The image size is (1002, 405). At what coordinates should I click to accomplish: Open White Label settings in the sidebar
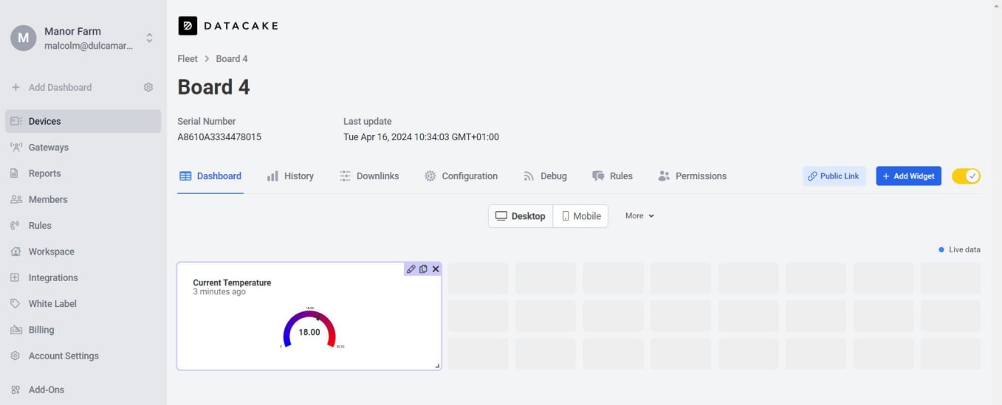[x=52, y=304]
